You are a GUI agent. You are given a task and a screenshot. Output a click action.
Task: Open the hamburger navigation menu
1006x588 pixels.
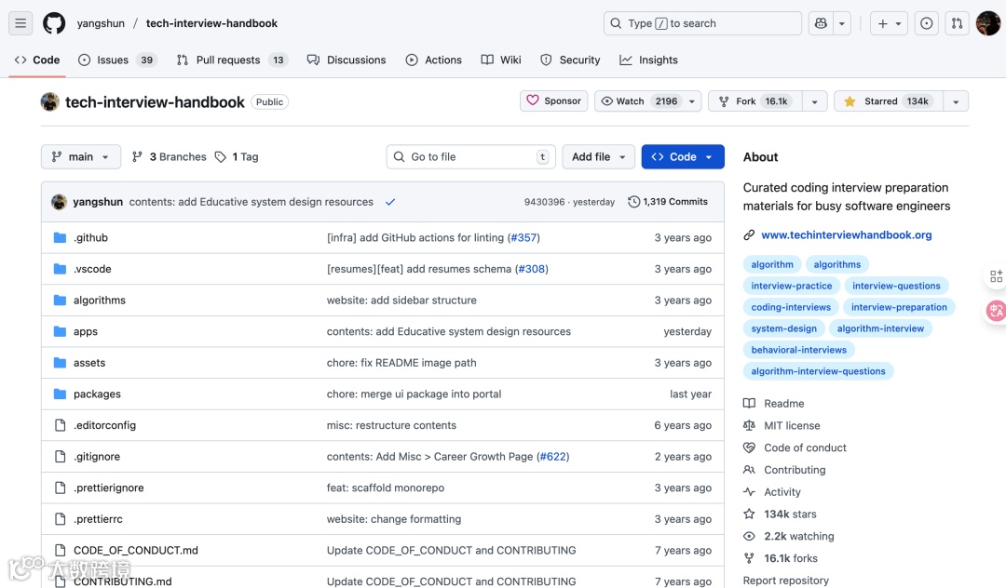click(x=20, y=23)
